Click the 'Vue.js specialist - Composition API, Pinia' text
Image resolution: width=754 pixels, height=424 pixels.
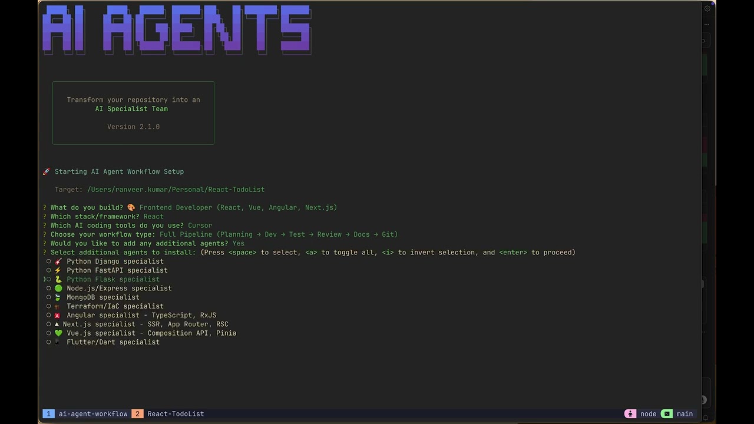coord(151,333)
